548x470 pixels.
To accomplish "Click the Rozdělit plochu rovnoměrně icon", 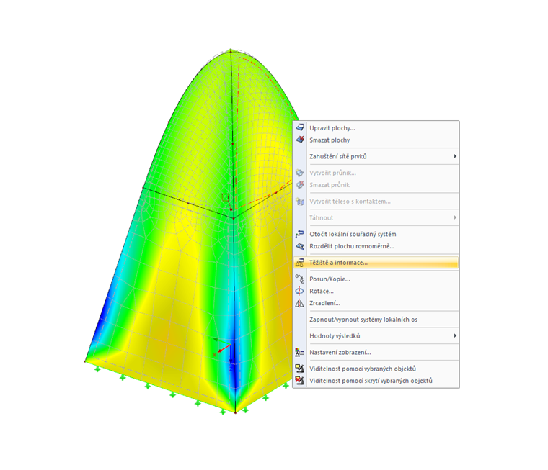I will tap(300, 246).
